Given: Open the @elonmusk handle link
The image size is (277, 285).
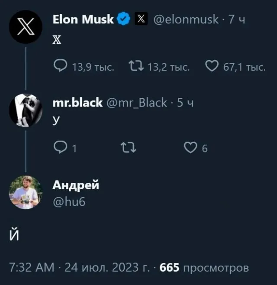Looking at the screenshot, I should (x=186, y=19).
